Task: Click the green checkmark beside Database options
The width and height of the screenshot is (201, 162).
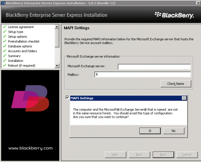Action: click(4, 46)
